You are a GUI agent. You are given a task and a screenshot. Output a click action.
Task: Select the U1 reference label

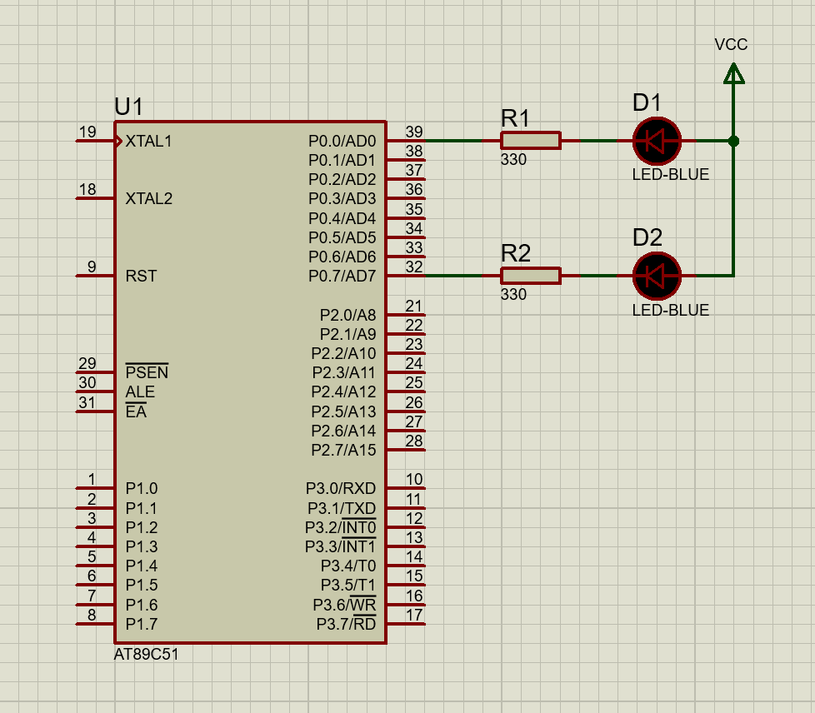pyautogui.click(x=128, y=107)
